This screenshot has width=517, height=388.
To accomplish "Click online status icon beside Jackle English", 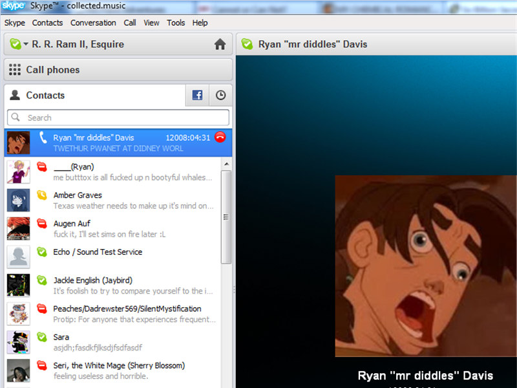I will tap(42, 280).
